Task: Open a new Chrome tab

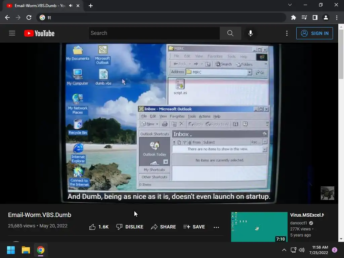Action: 91,6
